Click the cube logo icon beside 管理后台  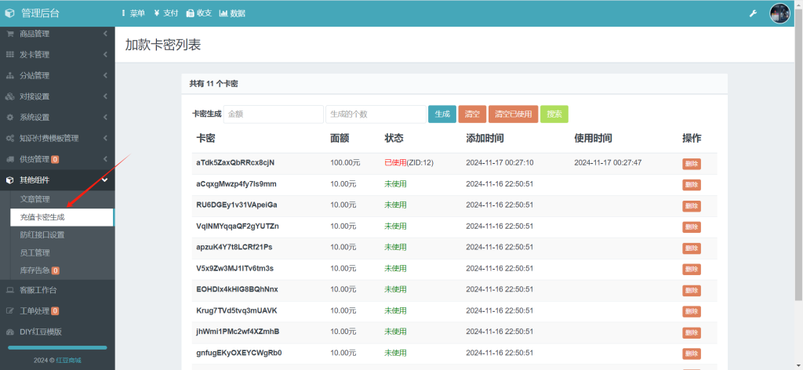(9, 13)
